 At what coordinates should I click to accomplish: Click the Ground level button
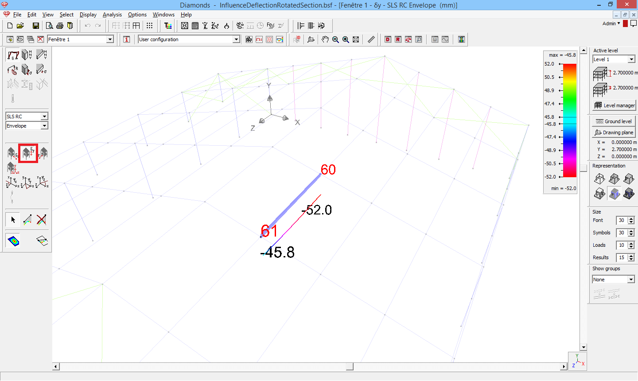tap(614, 121)
